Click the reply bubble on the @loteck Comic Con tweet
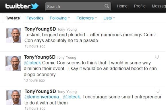Viewport: 166px width, 111px height. [x=157, y=57]
